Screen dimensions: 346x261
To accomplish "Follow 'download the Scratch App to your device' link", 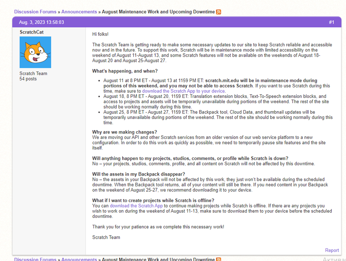I will coord(184,91).
